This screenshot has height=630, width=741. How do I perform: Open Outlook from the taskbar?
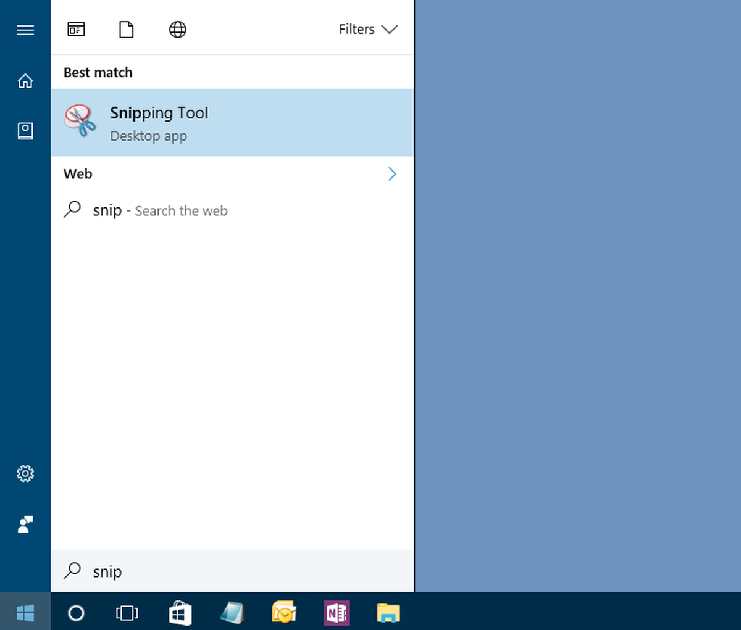[x=284, y=613]
